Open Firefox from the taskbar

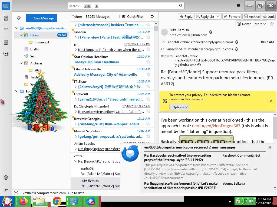coord(23,201)
